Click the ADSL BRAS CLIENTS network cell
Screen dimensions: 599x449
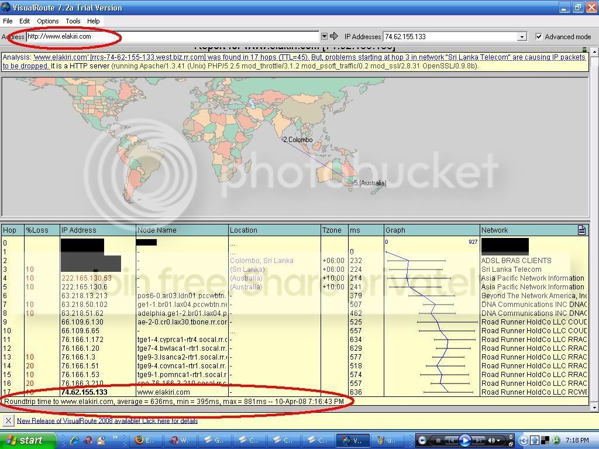516,260
